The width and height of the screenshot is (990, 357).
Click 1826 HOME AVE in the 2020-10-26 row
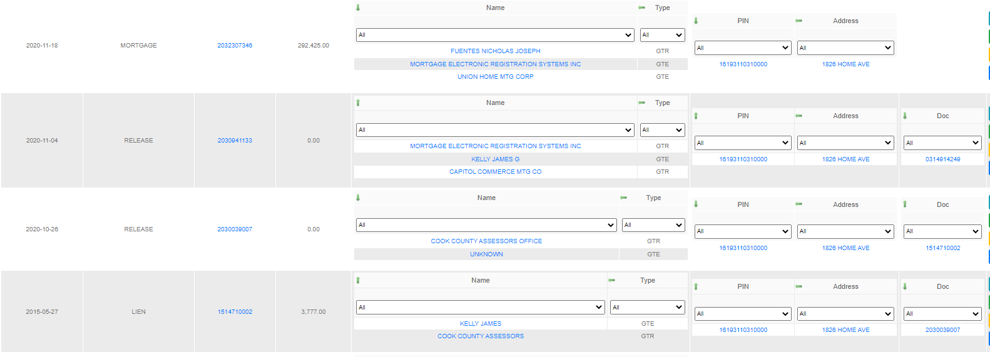pyautogui.click(x=845, y=248)
